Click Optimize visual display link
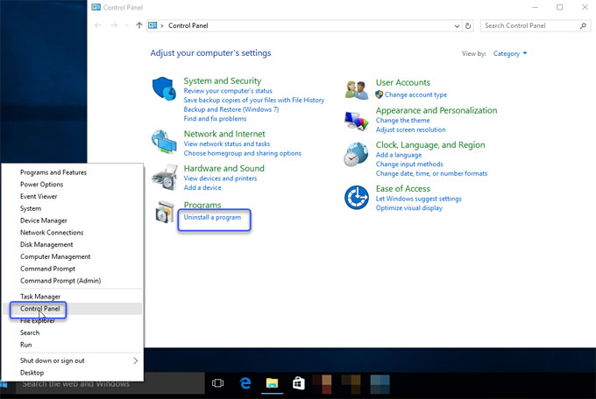Viewport: 596px width, 399px height. click(409, 208)
